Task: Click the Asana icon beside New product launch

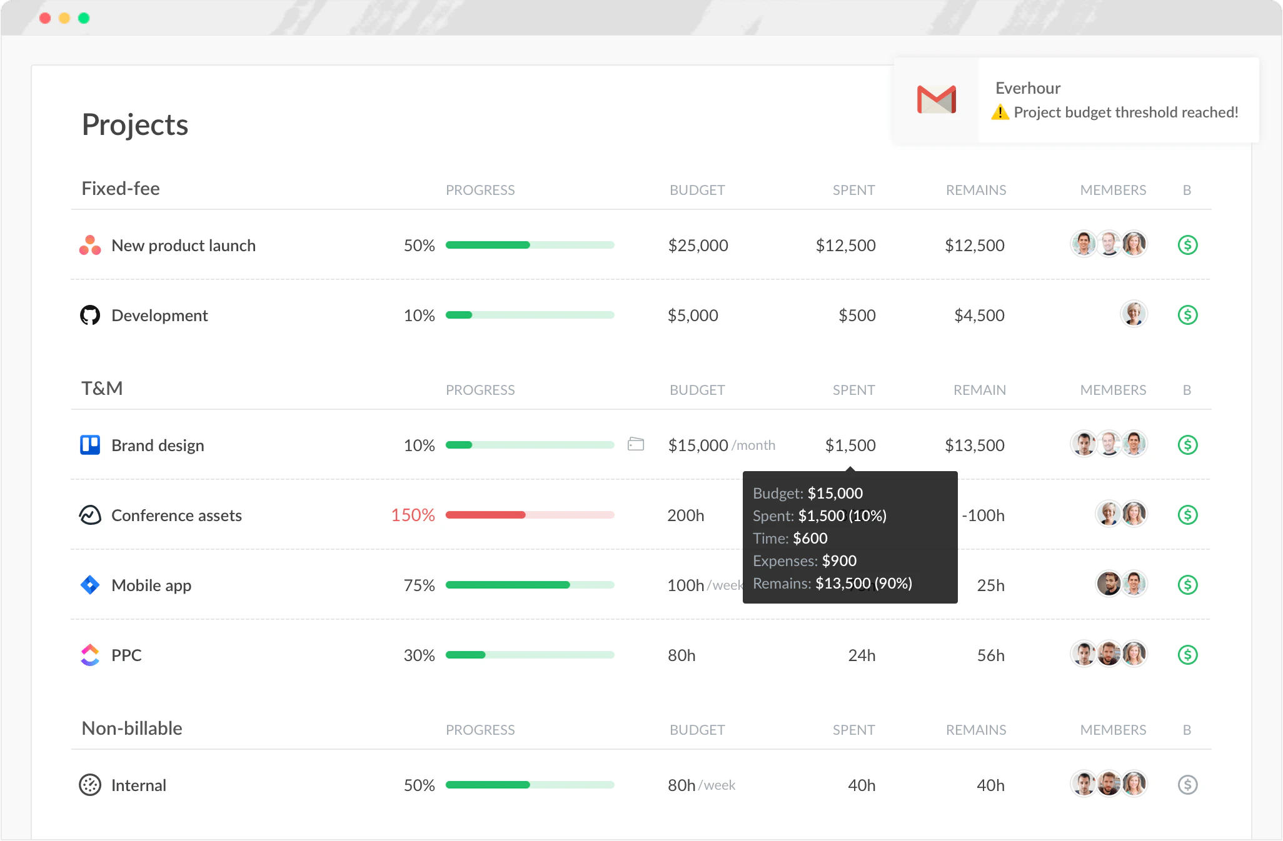Action: 90,245
